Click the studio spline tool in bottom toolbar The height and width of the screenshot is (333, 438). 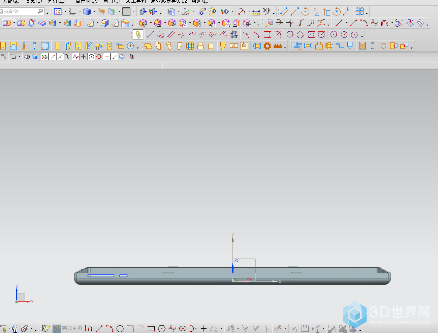(x=172, y=329)
